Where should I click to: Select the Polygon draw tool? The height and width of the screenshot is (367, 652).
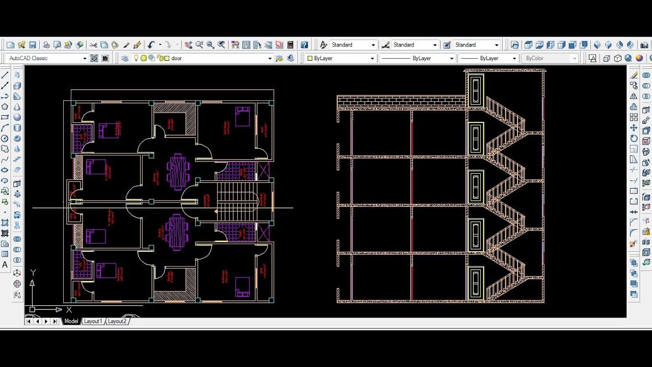tap(5, 107)
